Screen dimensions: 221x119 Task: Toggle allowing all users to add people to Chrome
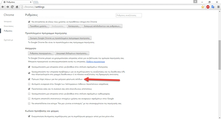coord(29,22)
